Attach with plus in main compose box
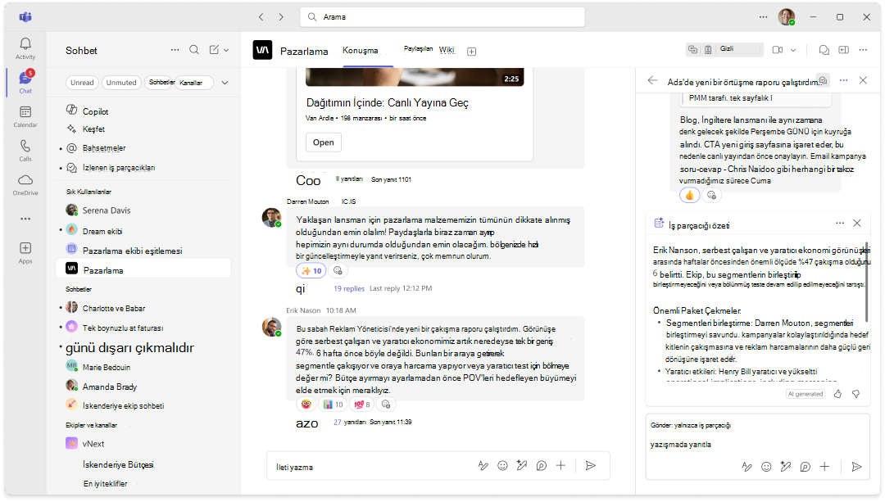The width and height of the screenshot is (885, 502). click(x=560, y=466)
